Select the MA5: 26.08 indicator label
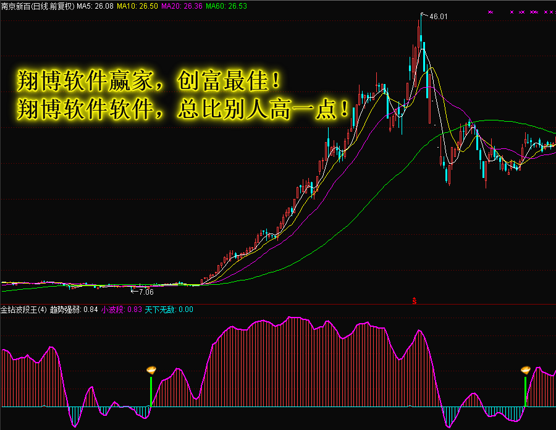The height and width of the screenshot is (430, 556). [95, 6]
